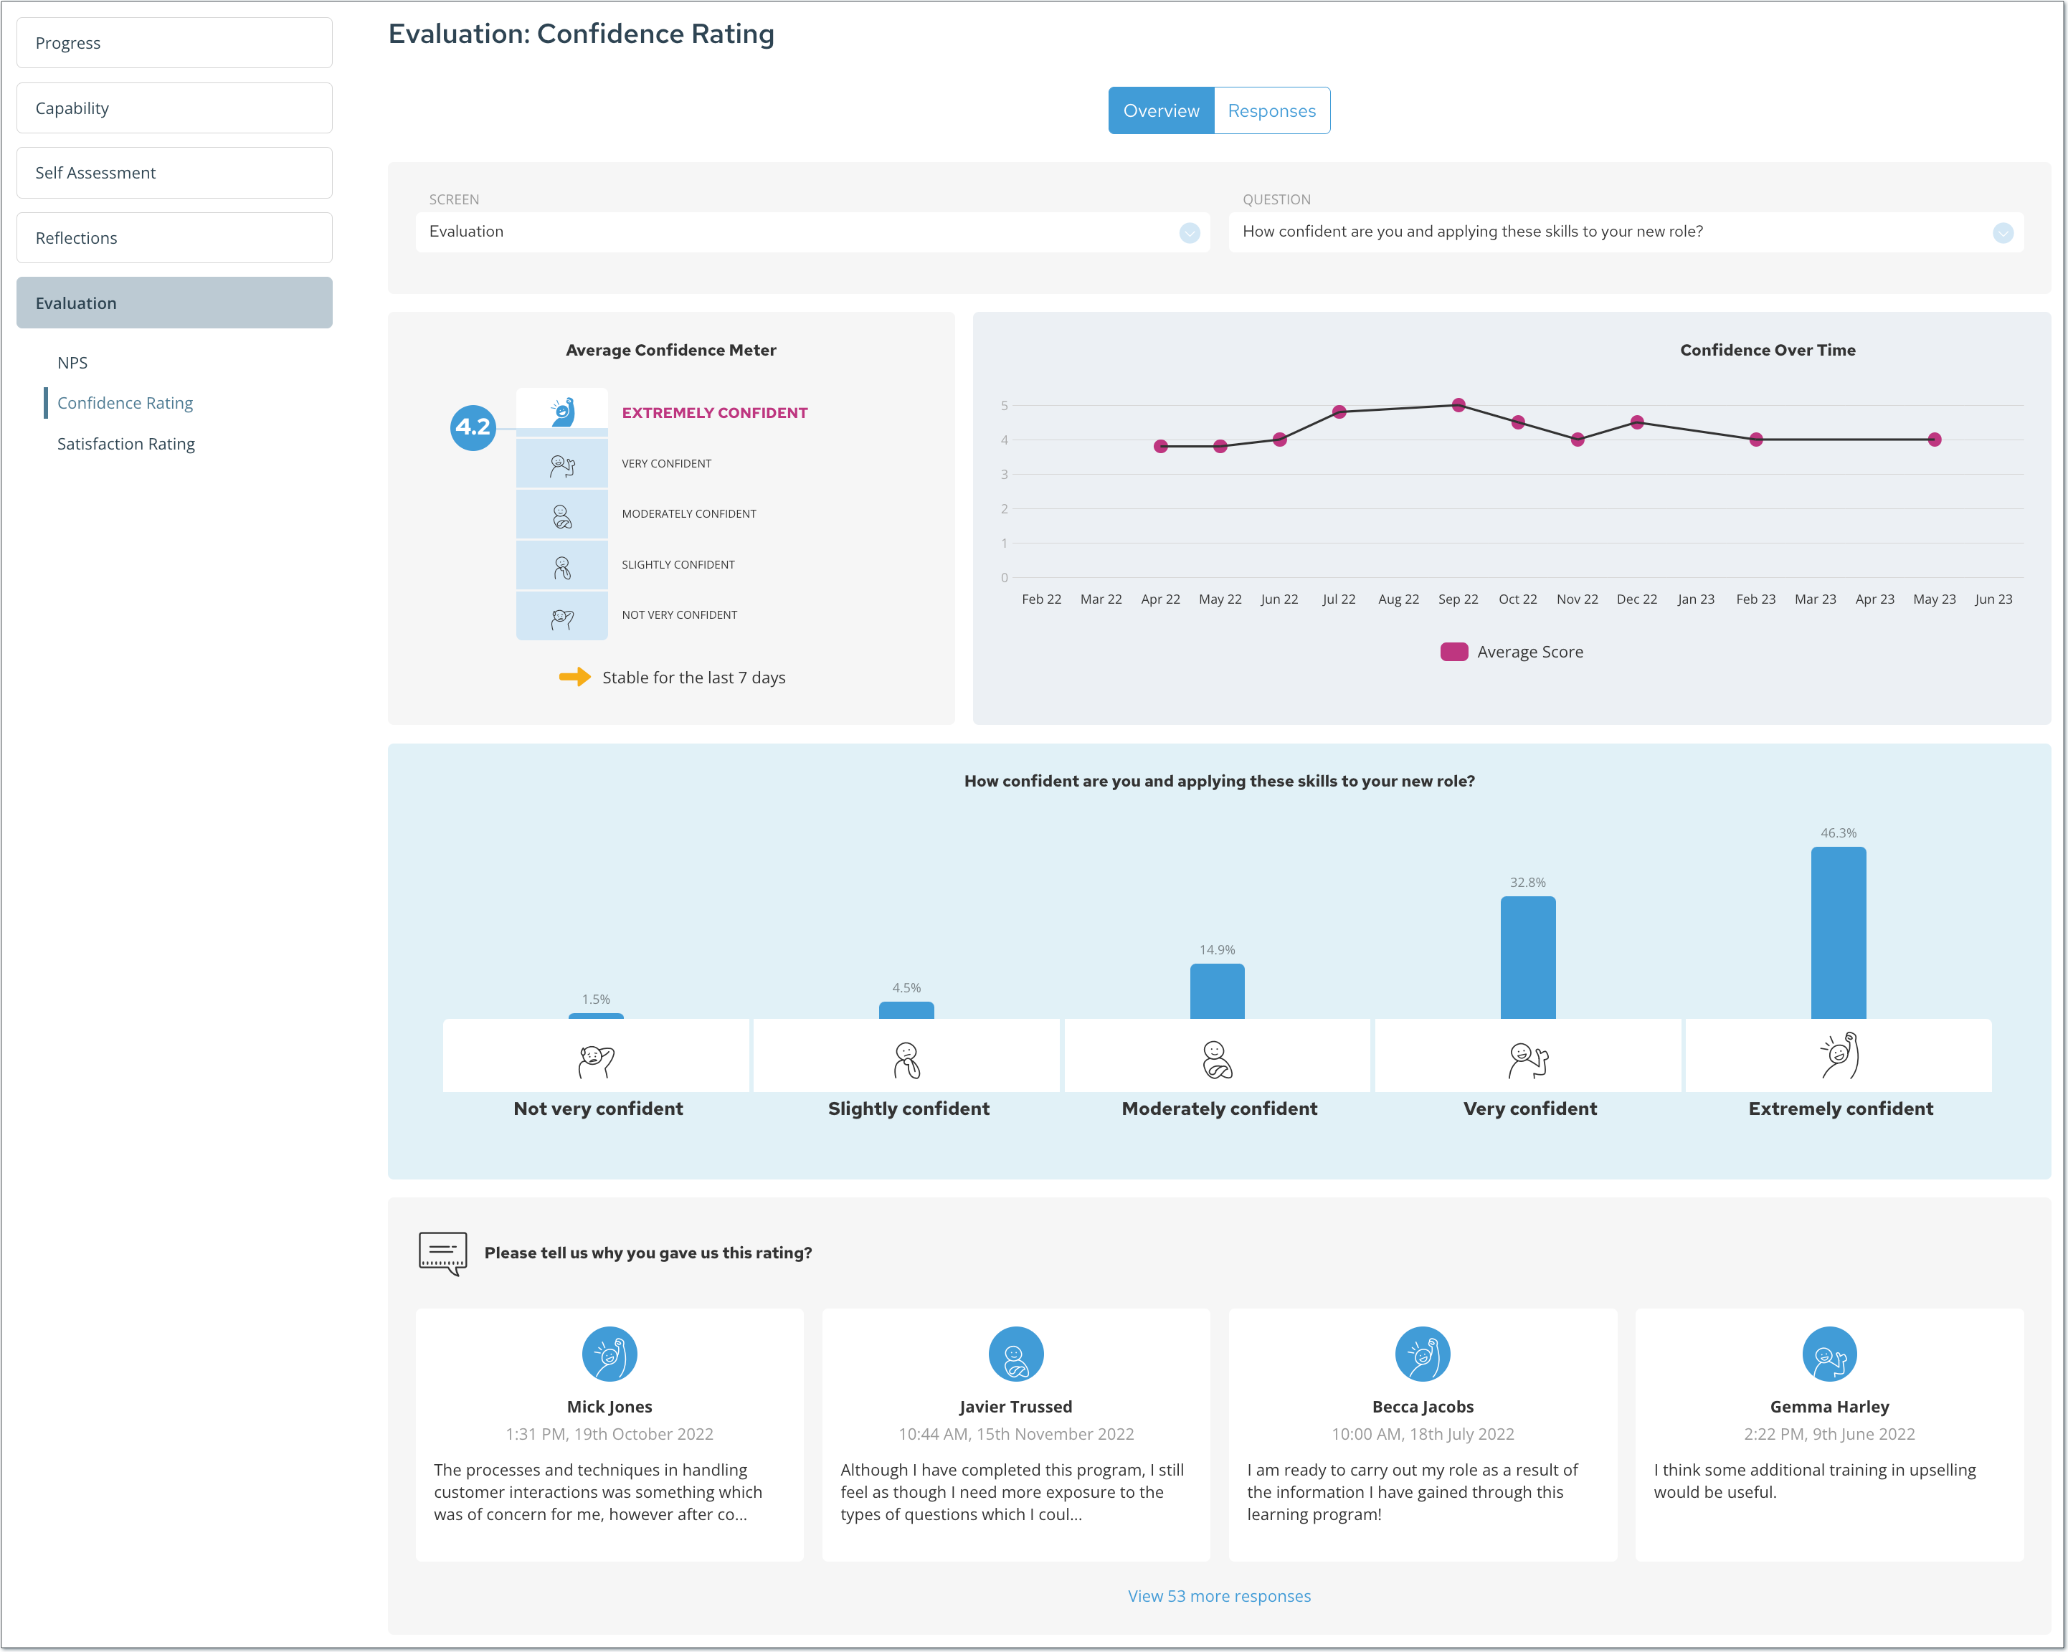This screenshot has height=1652, width=2068.
Task: Click the Slightly Confident meter icon
Action: tap(562, 567)
